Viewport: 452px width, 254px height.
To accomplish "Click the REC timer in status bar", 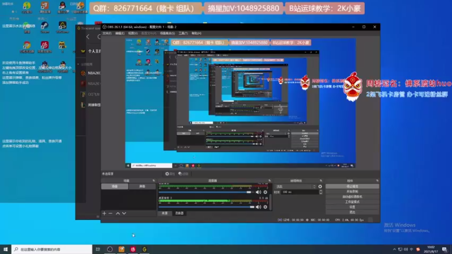I will click(x=318, y=220).
